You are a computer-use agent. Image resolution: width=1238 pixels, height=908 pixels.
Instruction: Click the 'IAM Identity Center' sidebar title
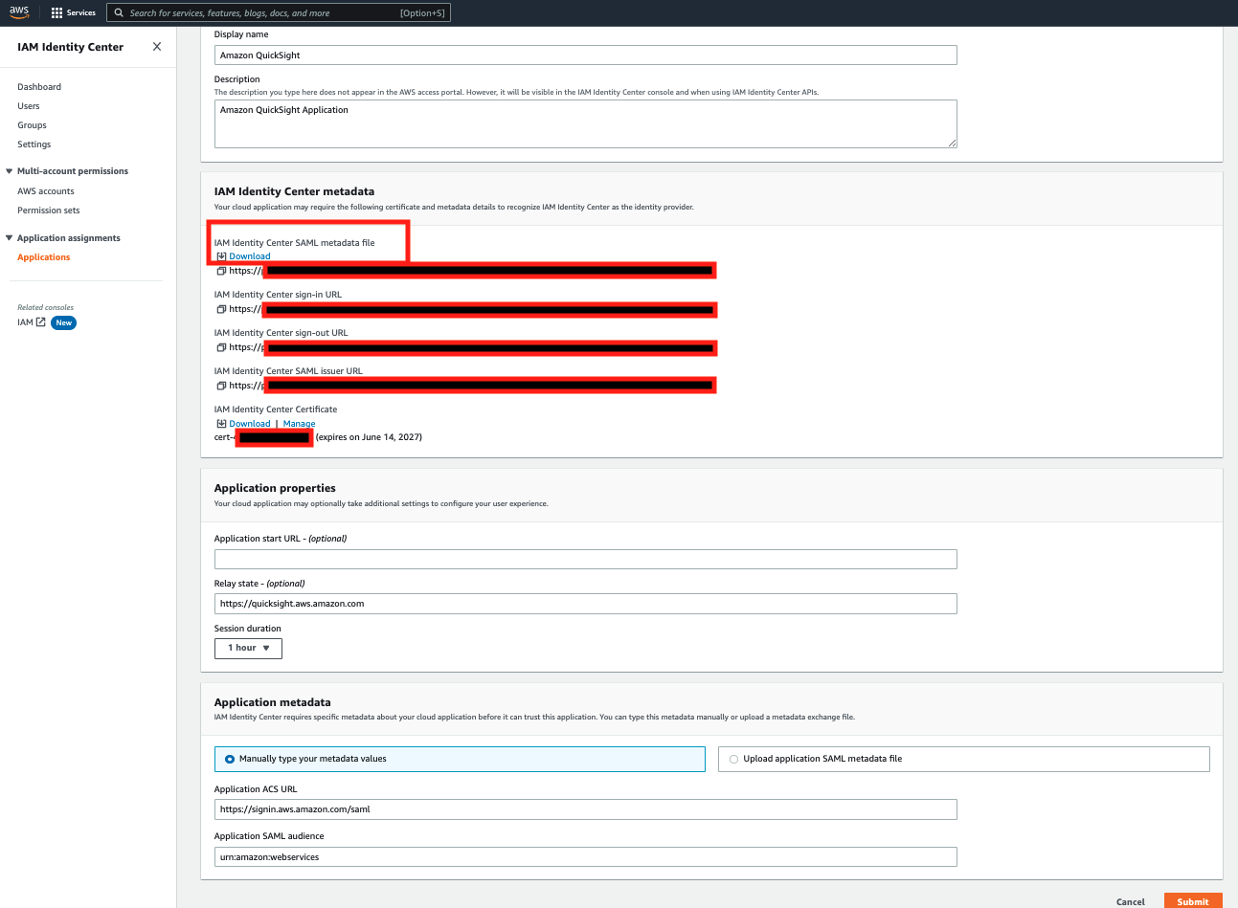[70, 47]
